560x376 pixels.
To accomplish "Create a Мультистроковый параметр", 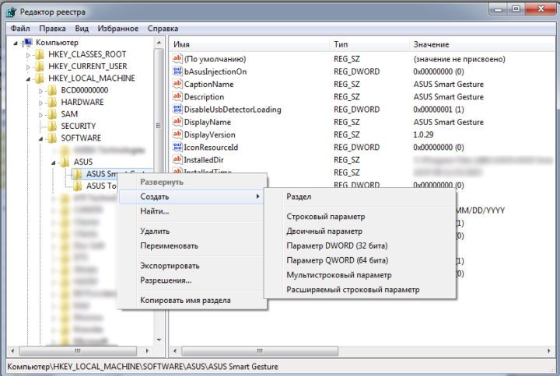I will point(359,275).
